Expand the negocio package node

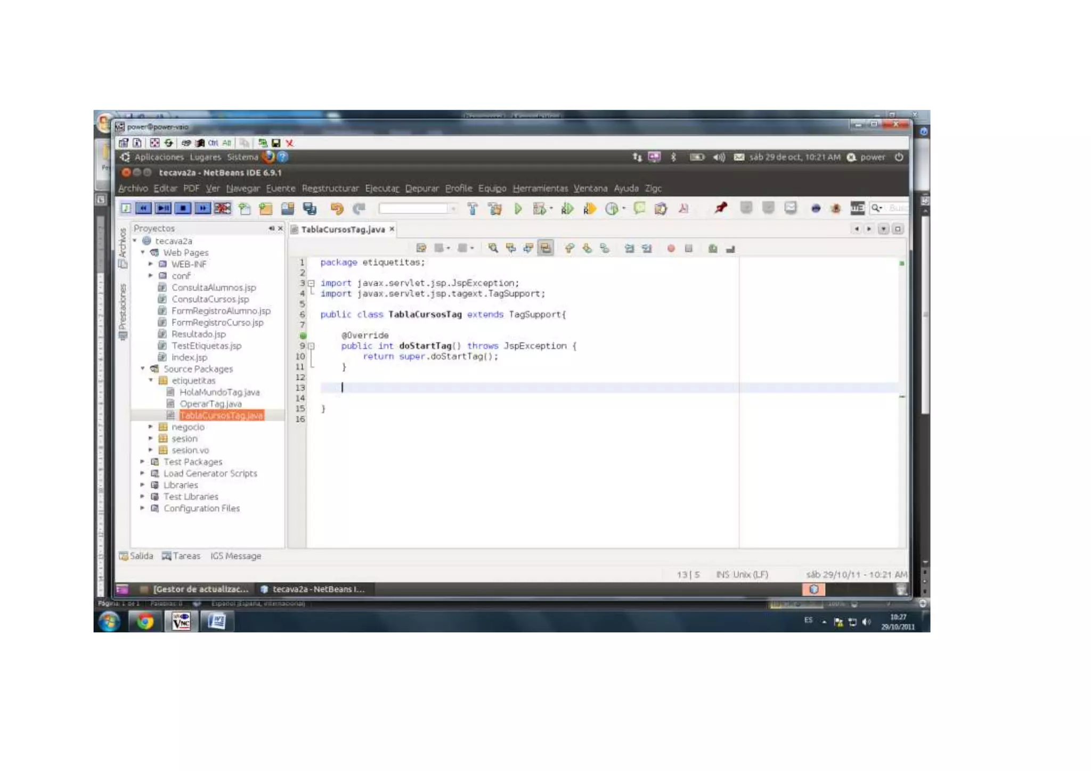151,427
